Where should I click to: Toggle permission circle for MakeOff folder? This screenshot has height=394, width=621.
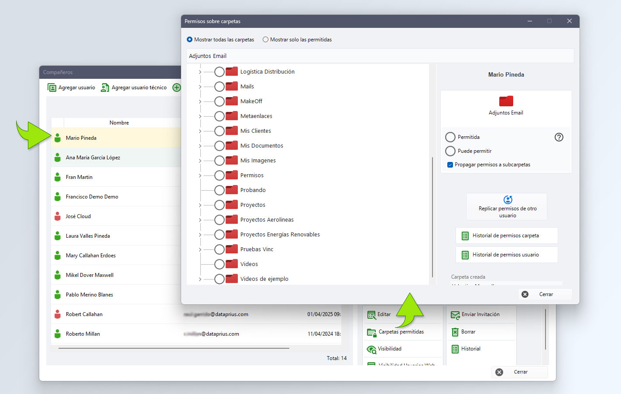(220, 101)
